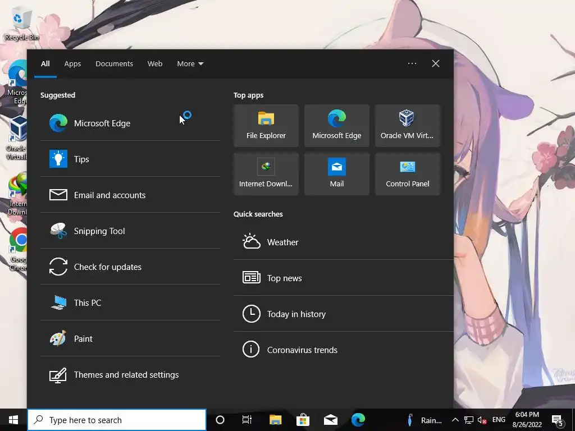Open the clock and calendar flyout

[x=527, y=420]
